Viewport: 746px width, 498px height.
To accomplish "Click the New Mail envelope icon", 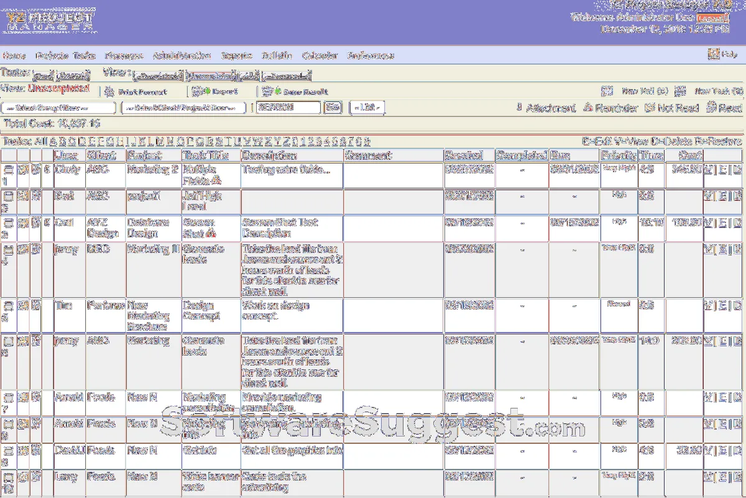I will pyautogui.click(x=607, y=91).
